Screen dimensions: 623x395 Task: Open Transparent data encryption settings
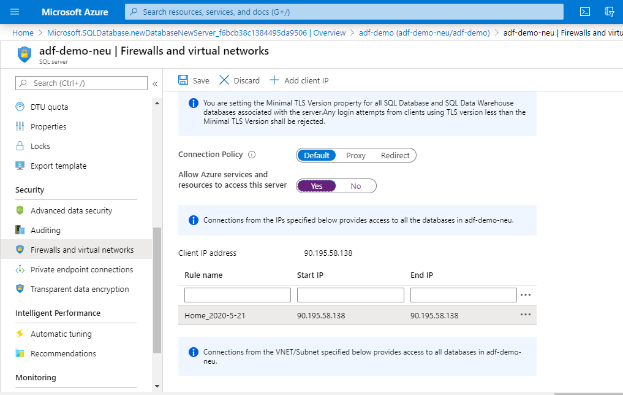pos(80,289)
